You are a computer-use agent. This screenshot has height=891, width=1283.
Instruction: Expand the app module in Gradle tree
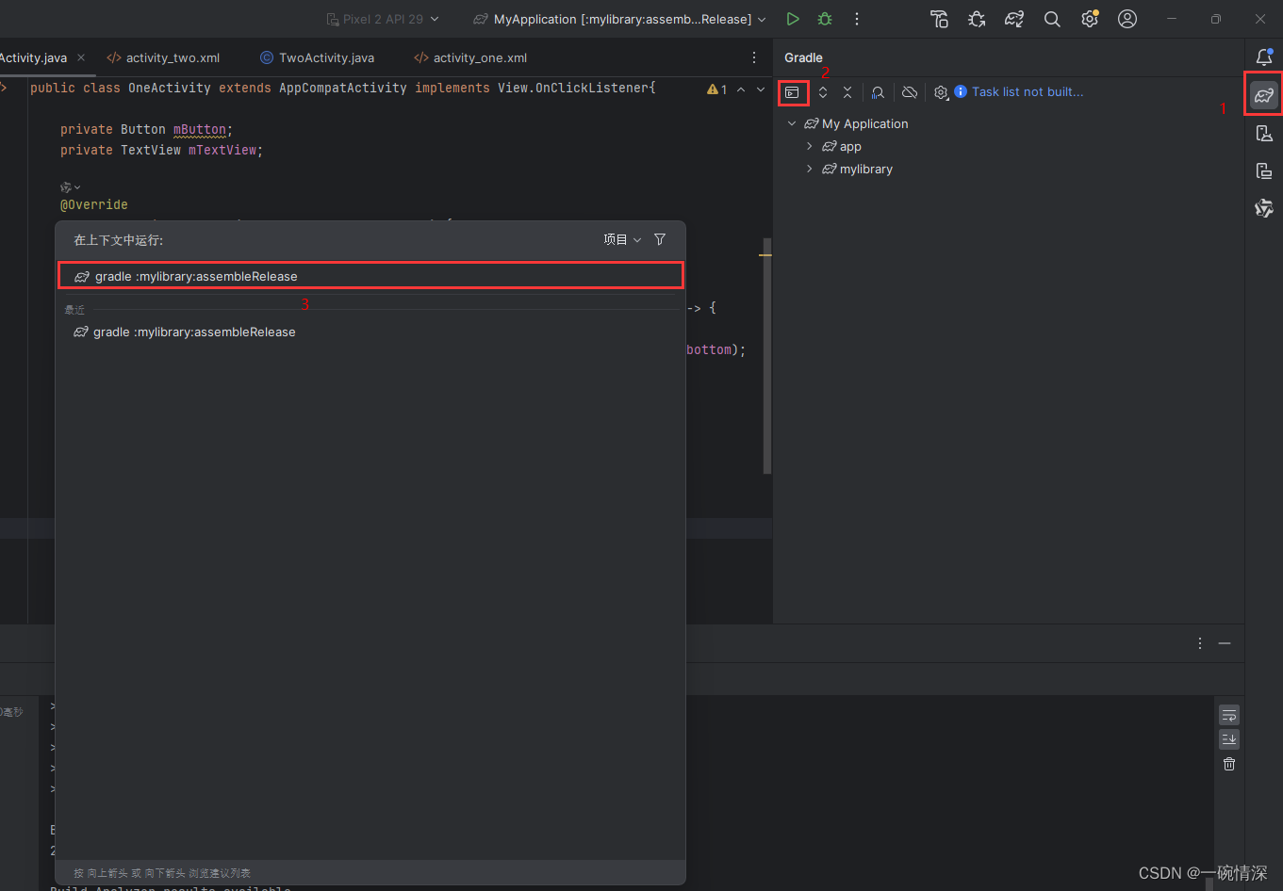(x=809, y=146)
